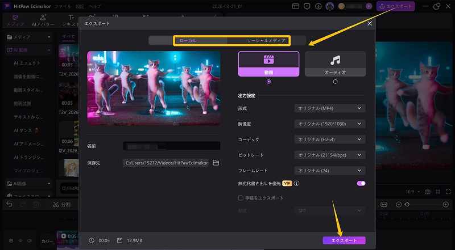
Task: Toggle track visibility eye icon
Action: tap(20, 240)
